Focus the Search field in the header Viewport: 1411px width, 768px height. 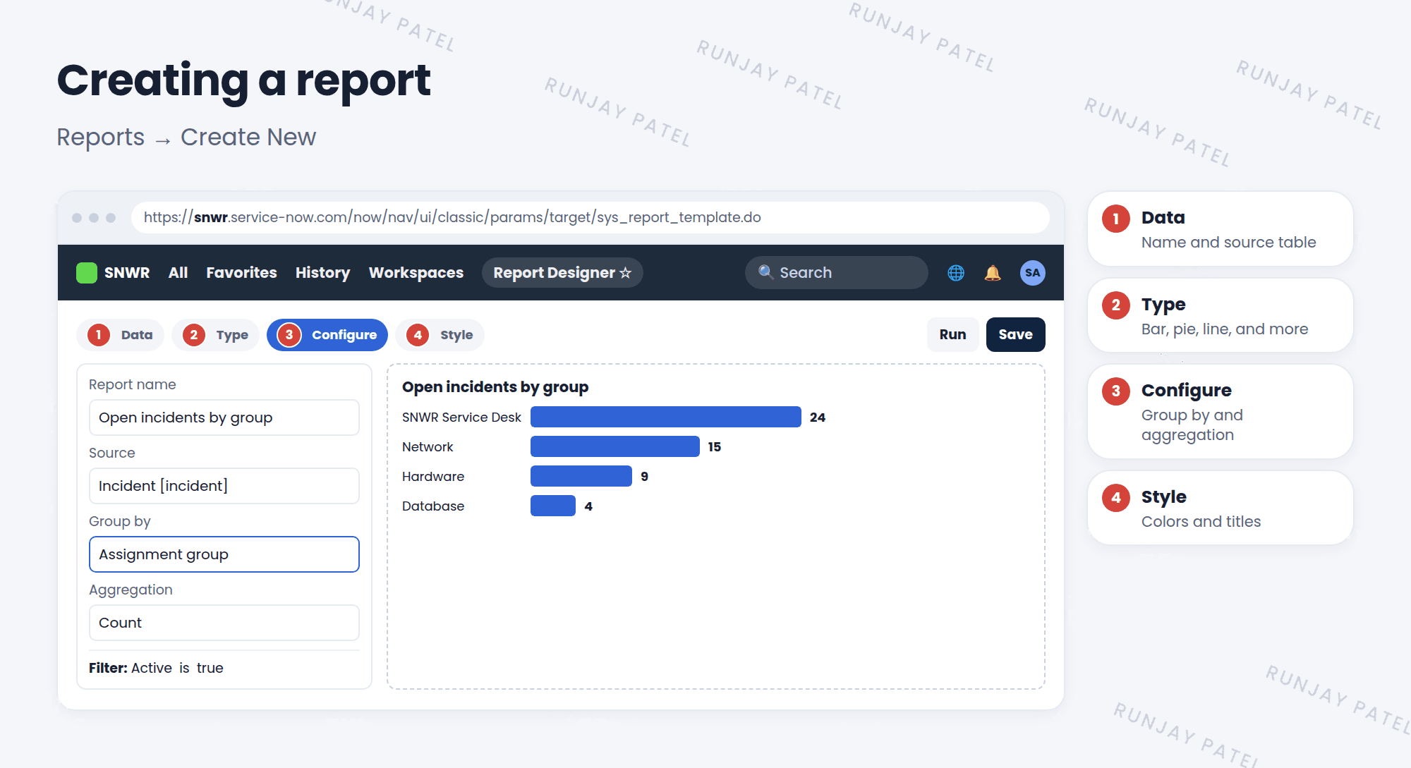[x=836, y=273]
